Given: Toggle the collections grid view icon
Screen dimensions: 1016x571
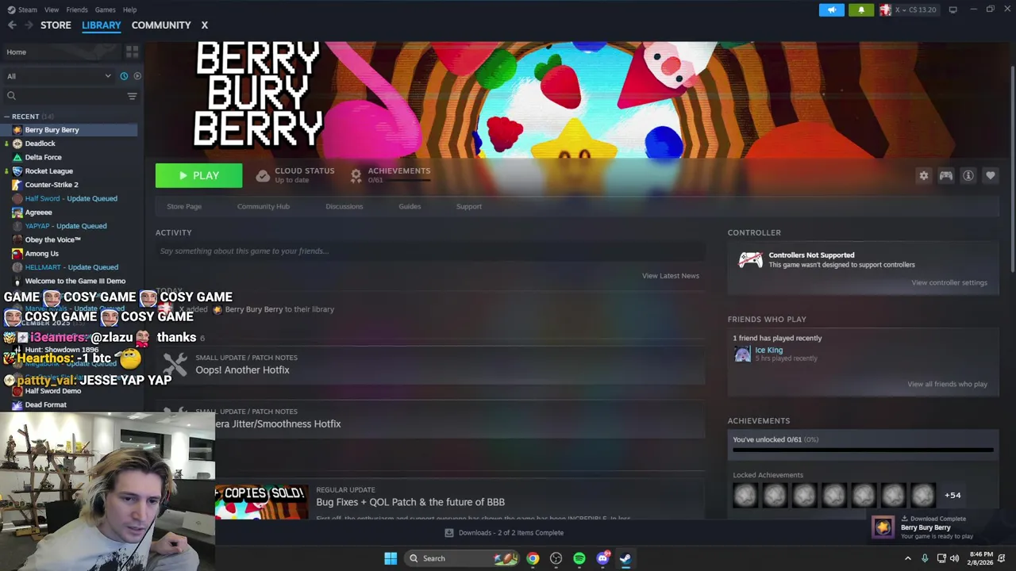Looking at the screenshot, I should point(132,52).
